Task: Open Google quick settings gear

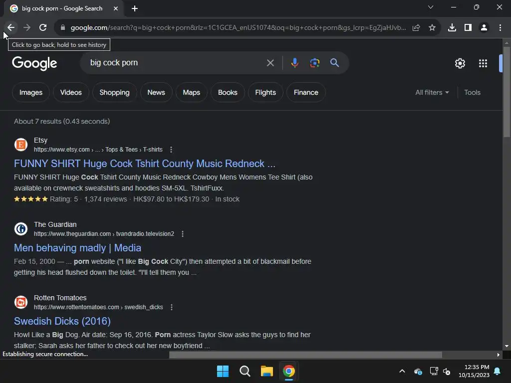Action: pyautogui.click(x=460, y=63)
